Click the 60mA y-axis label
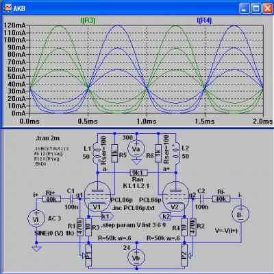 point(16,69)
